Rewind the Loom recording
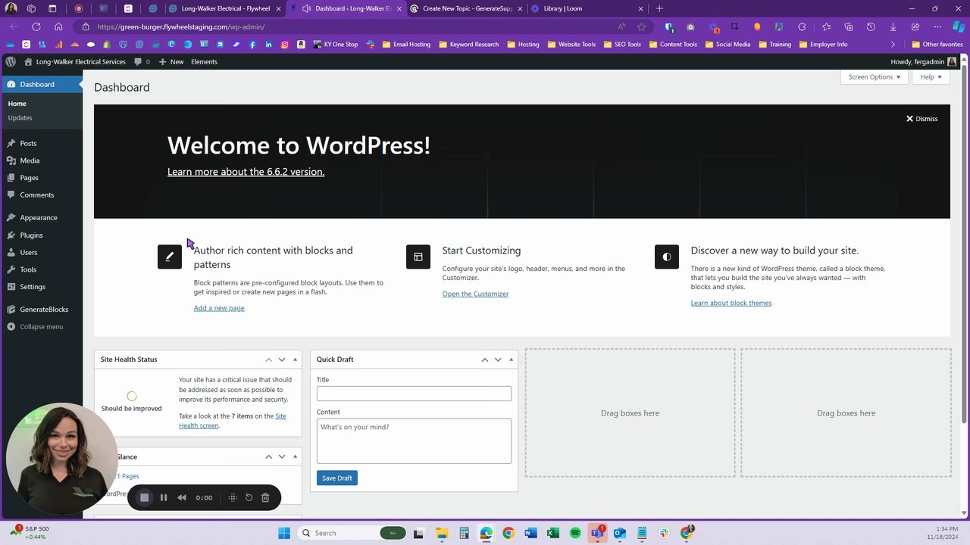The height and width of the screenshot is (545, 970). click(x=182, y=497)
